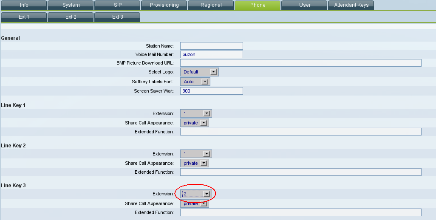
Task: Open Line Key 3 Extension dropdown
Action: point(196,194)
